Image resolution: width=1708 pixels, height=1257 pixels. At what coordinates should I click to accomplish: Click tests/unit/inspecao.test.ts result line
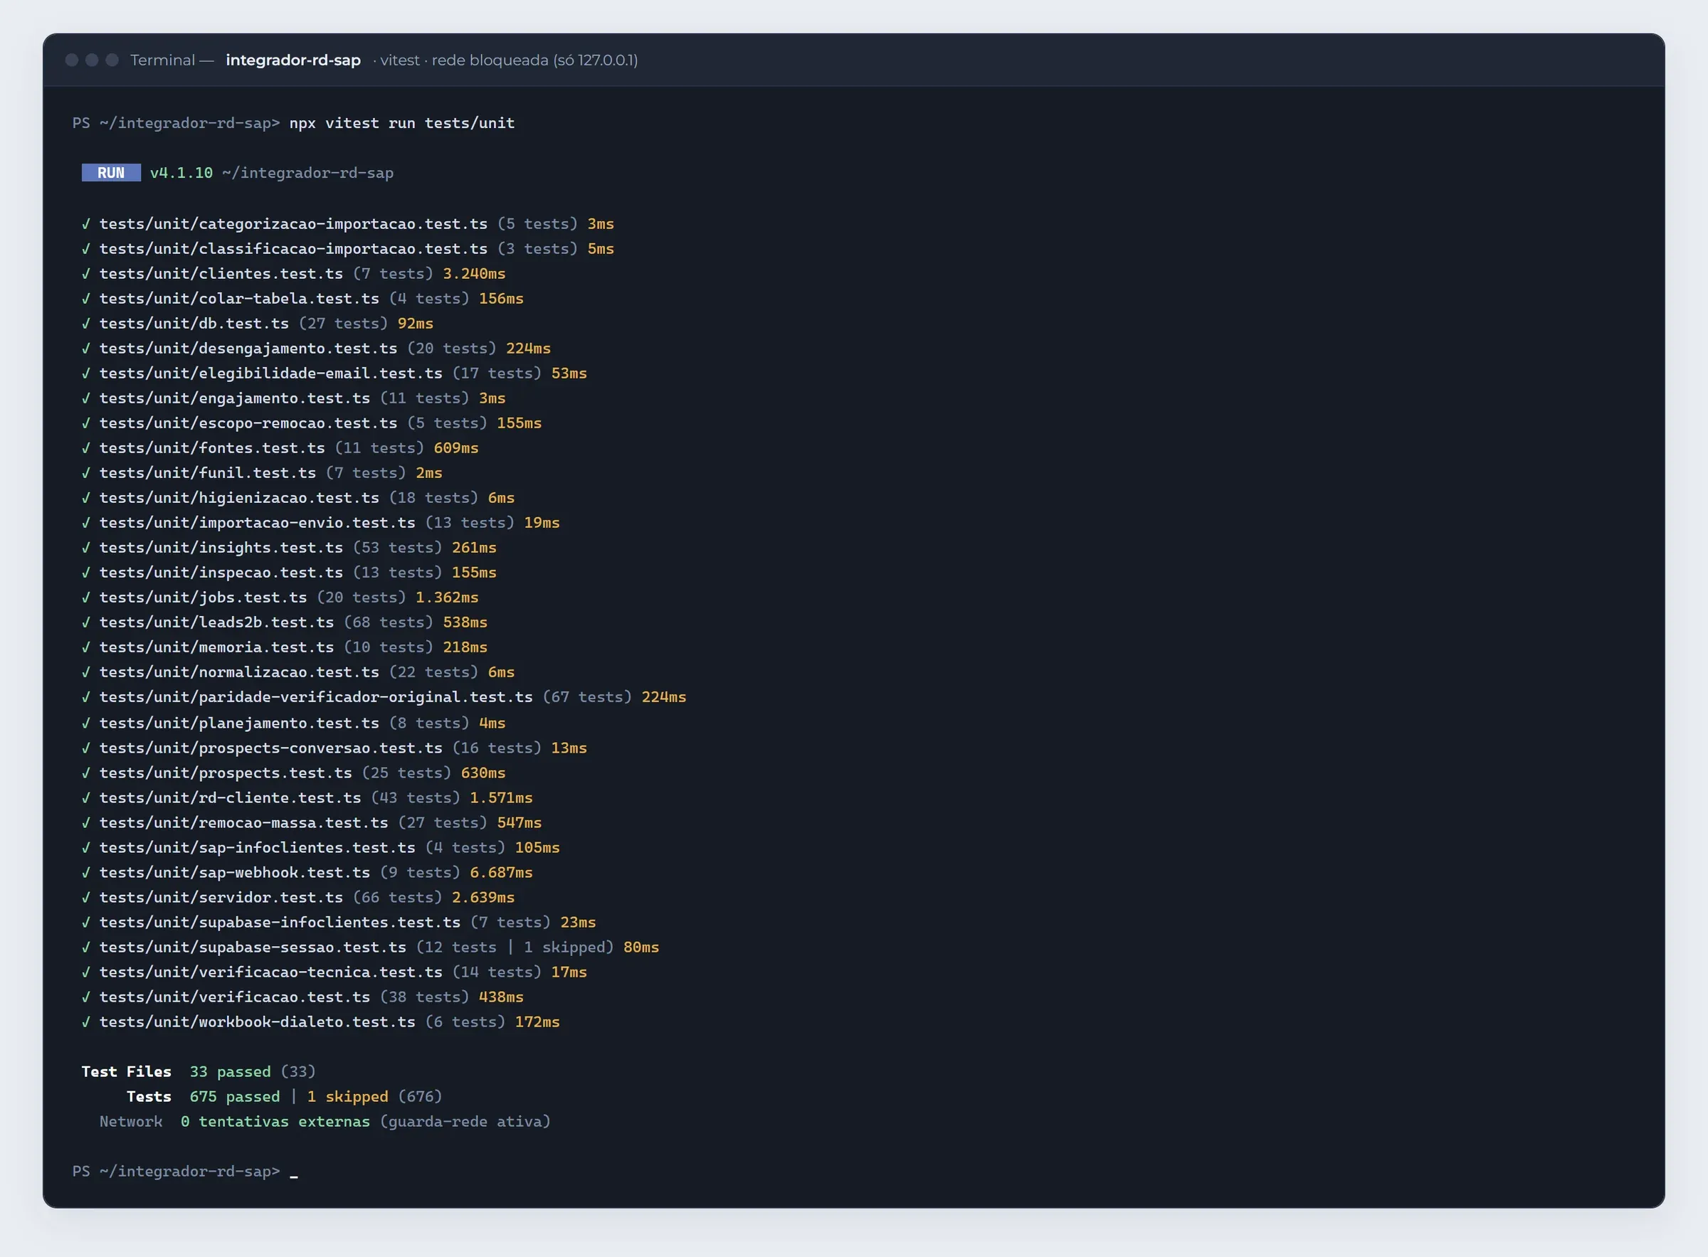(x=288, y=572)
